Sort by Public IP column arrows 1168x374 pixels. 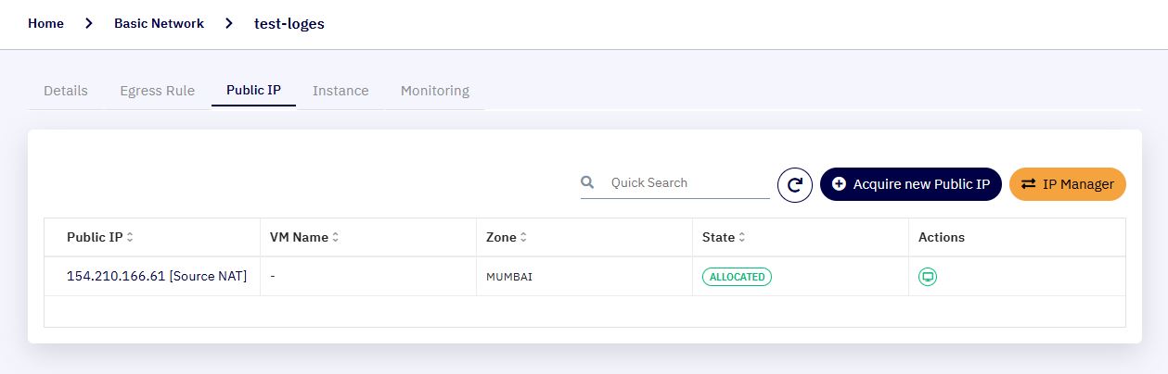click(x=130, y=238)
